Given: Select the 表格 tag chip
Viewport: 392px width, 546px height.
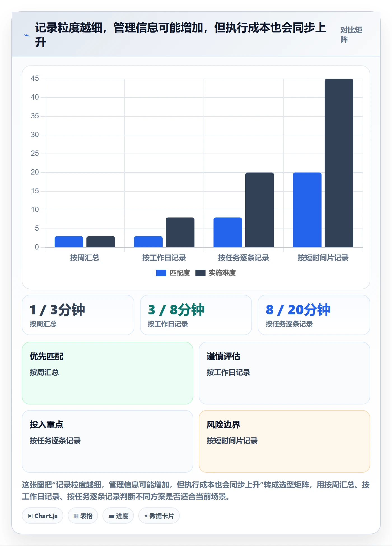Looking at the screenshot, I should pyautogui.click(x=83, y=516).
